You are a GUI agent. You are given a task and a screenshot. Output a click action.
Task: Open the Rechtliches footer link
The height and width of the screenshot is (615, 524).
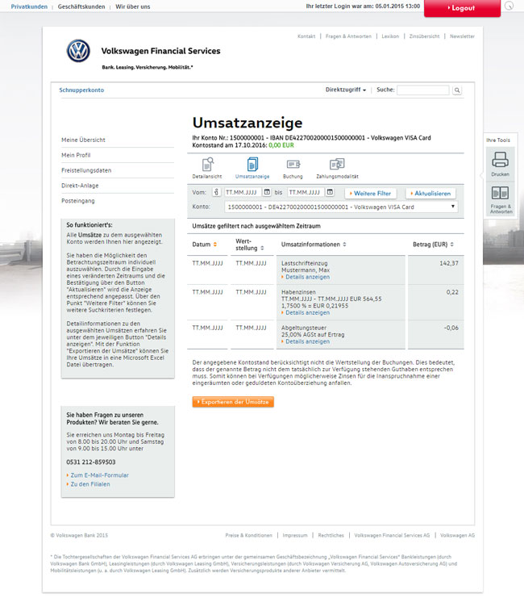coord(331,535)
